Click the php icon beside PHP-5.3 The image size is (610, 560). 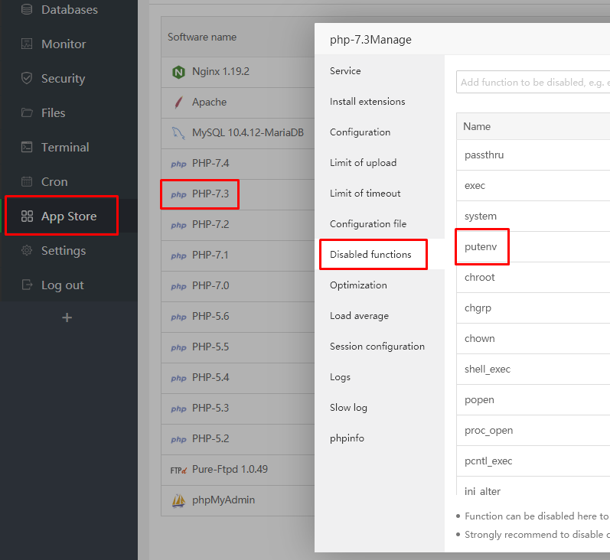[178, 409]
